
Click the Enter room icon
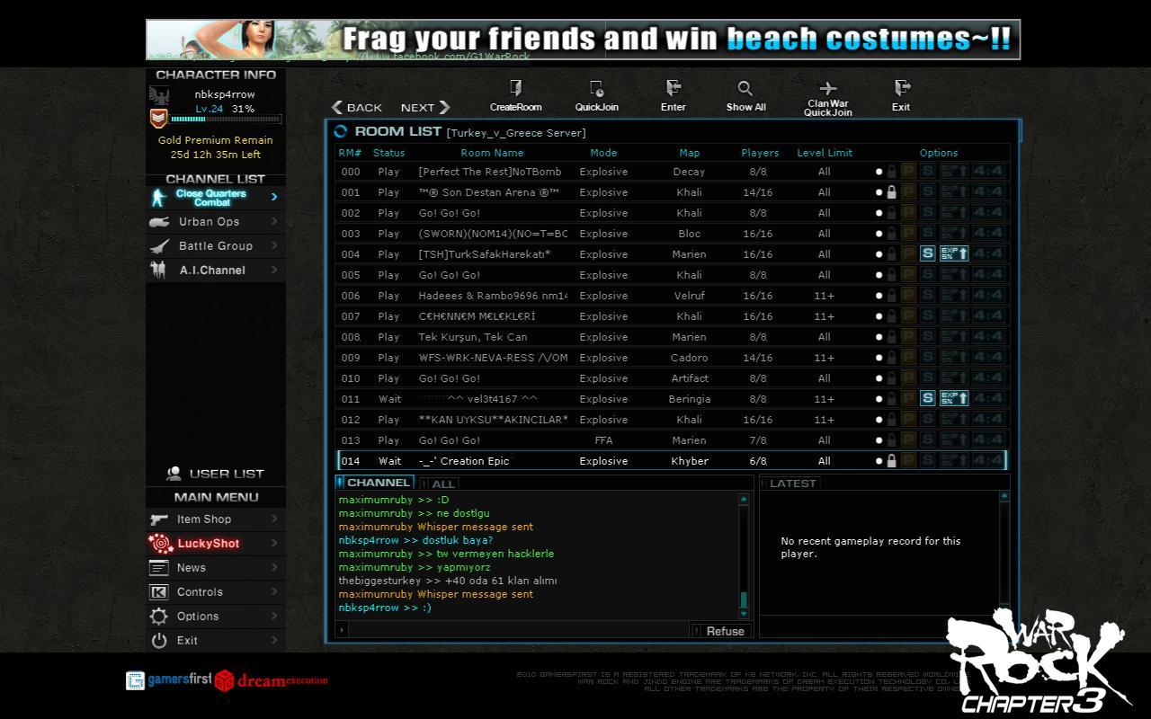tap(673, 88)
